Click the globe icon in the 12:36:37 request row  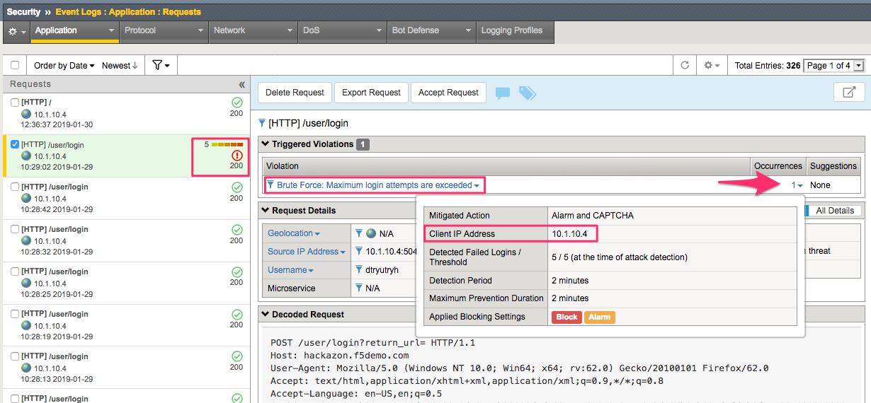pyautogui.click(x=26, y=114)
